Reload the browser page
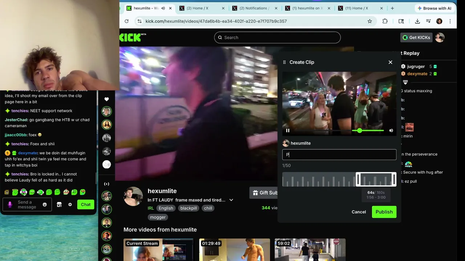The width and height of the screenshot is (465, 261). (126, 21)
